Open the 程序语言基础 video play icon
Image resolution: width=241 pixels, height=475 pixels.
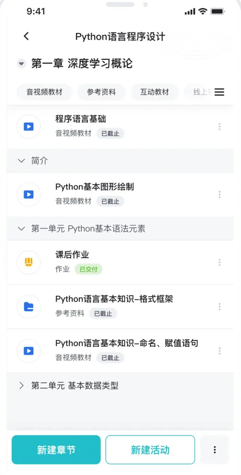28,126
